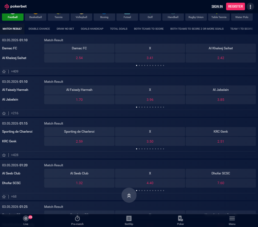258x227 pixels.
Task: Switch to Team 1 To Score tab
Action: [241, 29]
